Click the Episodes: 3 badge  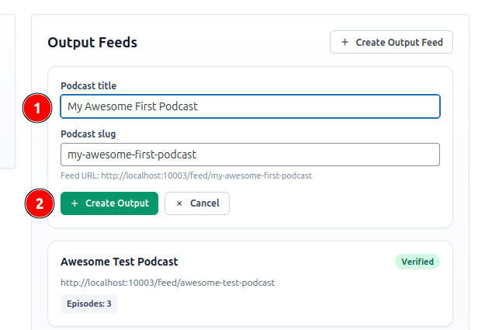(88, 304)
